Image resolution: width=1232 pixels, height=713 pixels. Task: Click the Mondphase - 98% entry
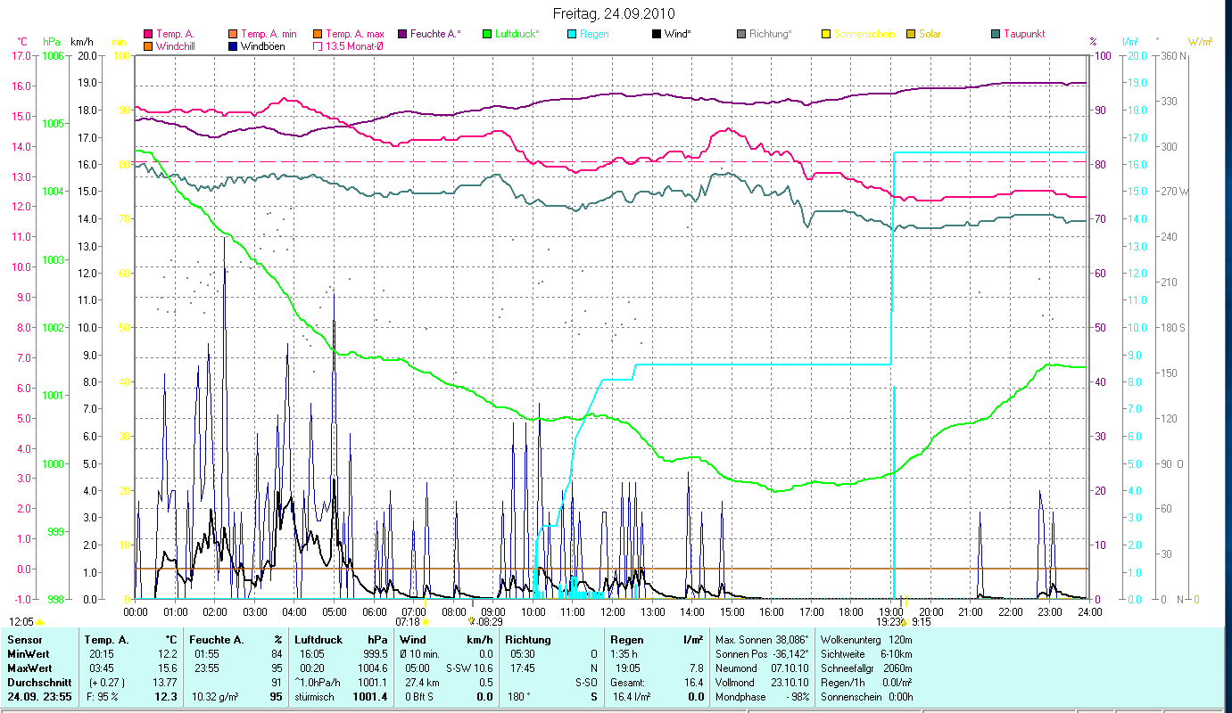pyautogui.click(x=762, y=697)
